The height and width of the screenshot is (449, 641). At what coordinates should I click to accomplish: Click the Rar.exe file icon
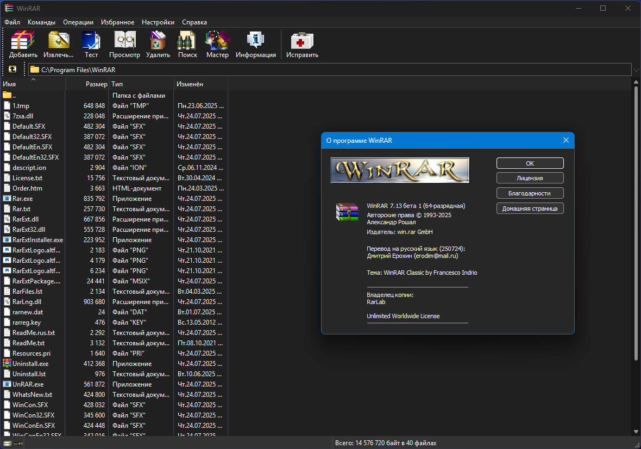[x=7, y=199]
